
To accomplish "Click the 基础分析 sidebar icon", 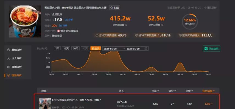I will pyautogui.click(x=9, y=50).
